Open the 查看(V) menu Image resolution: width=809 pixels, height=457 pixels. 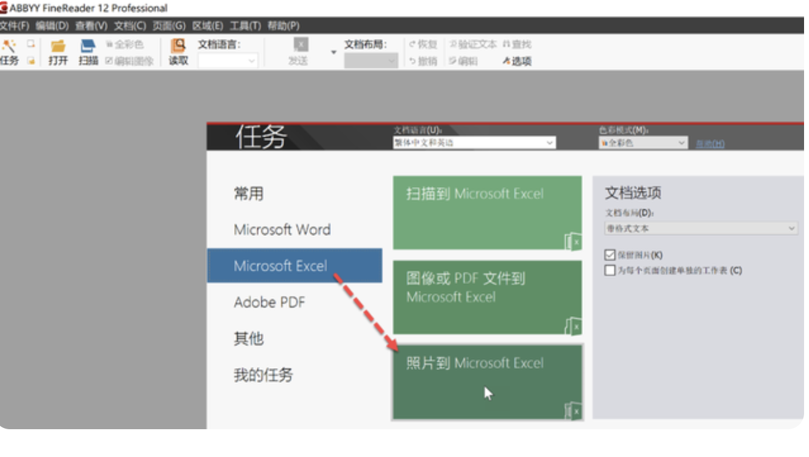91,26
